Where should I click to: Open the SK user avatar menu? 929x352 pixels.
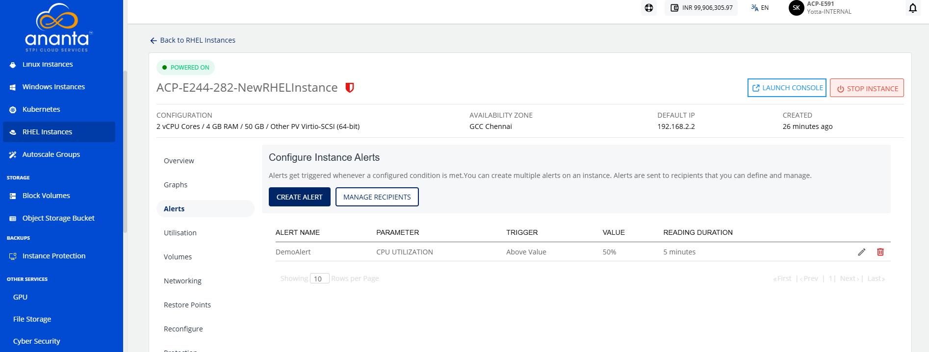pos(796,8)
